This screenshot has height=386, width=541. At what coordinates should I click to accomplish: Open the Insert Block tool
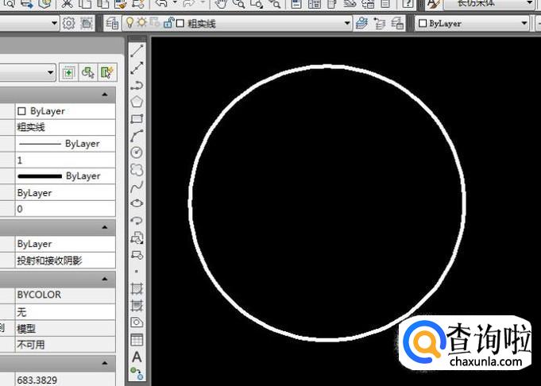(137, 237)
